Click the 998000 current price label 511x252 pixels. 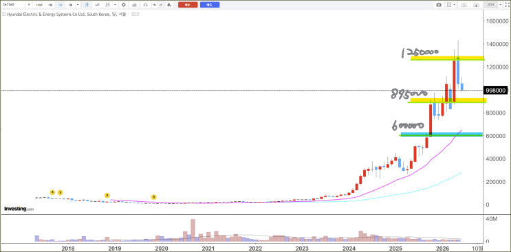click(x=495, y=91)
